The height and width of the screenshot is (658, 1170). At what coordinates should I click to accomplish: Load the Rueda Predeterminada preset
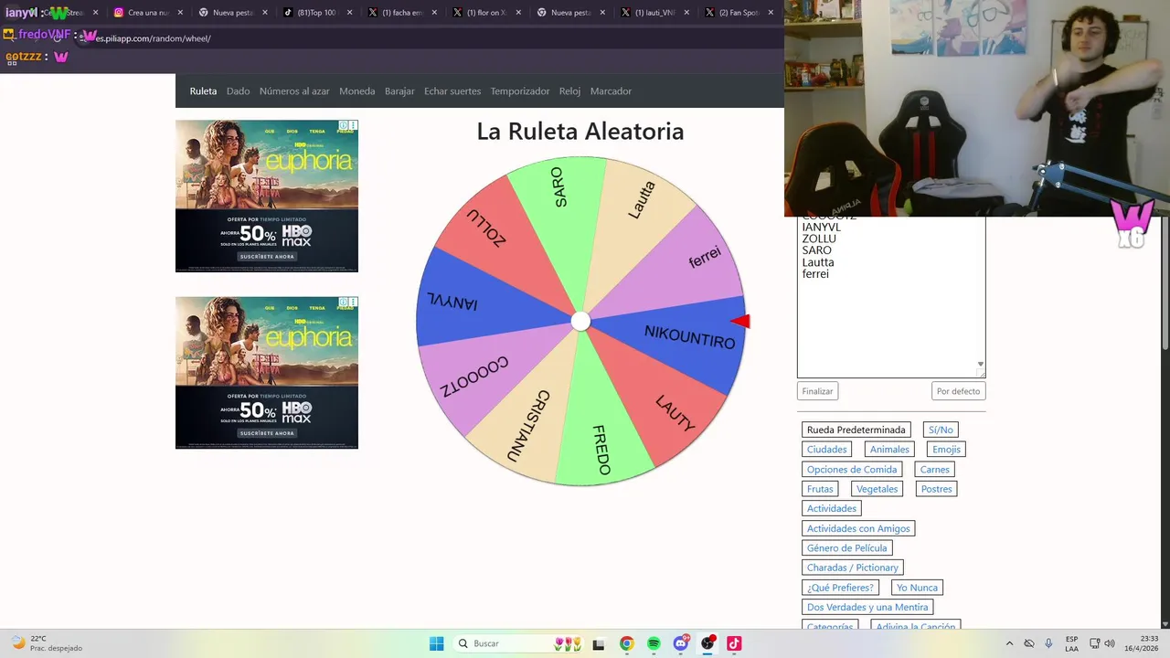click(x=856, y=430)
